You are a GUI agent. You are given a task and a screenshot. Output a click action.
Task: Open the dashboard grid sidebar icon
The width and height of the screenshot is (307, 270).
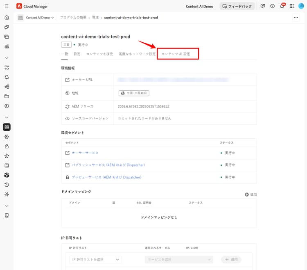[x=7, y=67]
